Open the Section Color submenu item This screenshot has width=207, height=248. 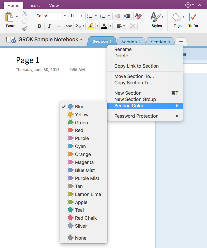(145, 106)
